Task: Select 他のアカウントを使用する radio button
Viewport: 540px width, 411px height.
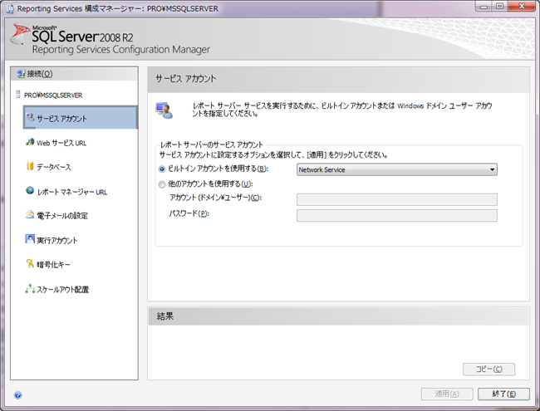Action: coord(162,184)
